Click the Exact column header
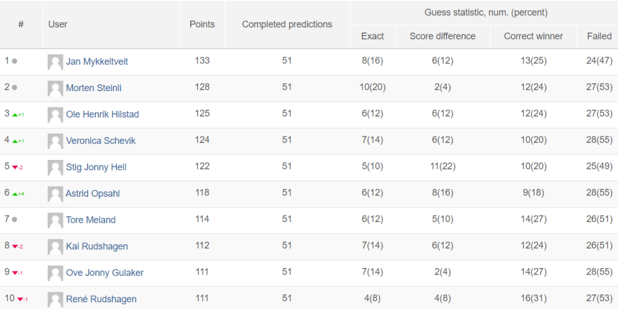Viewport: 618px width, 309px height. click(372, 36)
